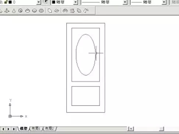Select the Sphere surface tool
Screen dimensions: 179x134
[x=21, y=11]
